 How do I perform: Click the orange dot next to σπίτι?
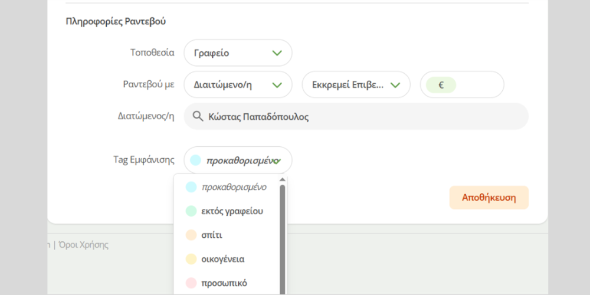[191, 235]
